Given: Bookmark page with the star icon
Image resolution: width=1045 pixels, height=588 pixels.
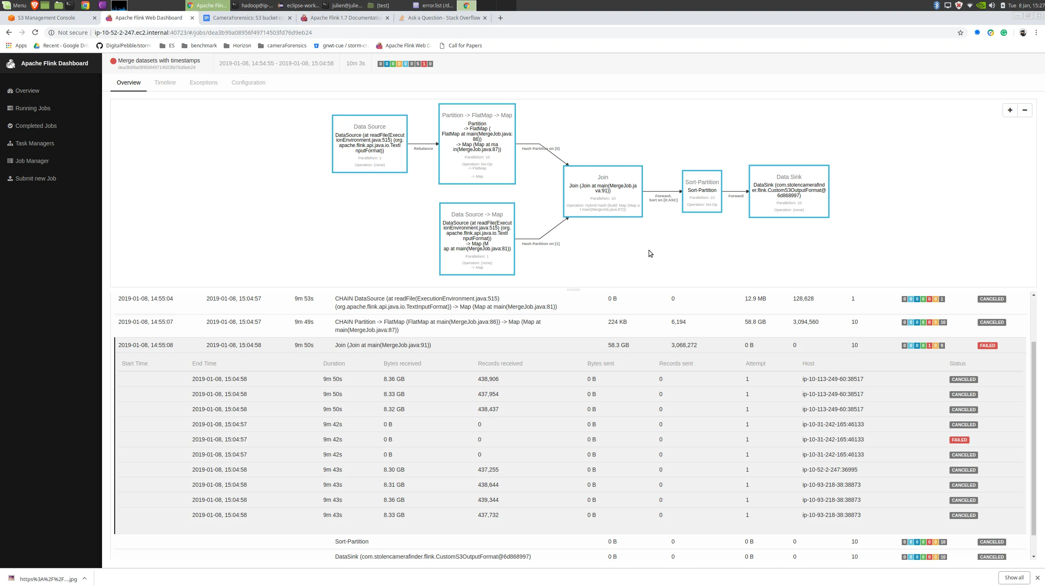Looking at the screenshot, I should 960,33.
